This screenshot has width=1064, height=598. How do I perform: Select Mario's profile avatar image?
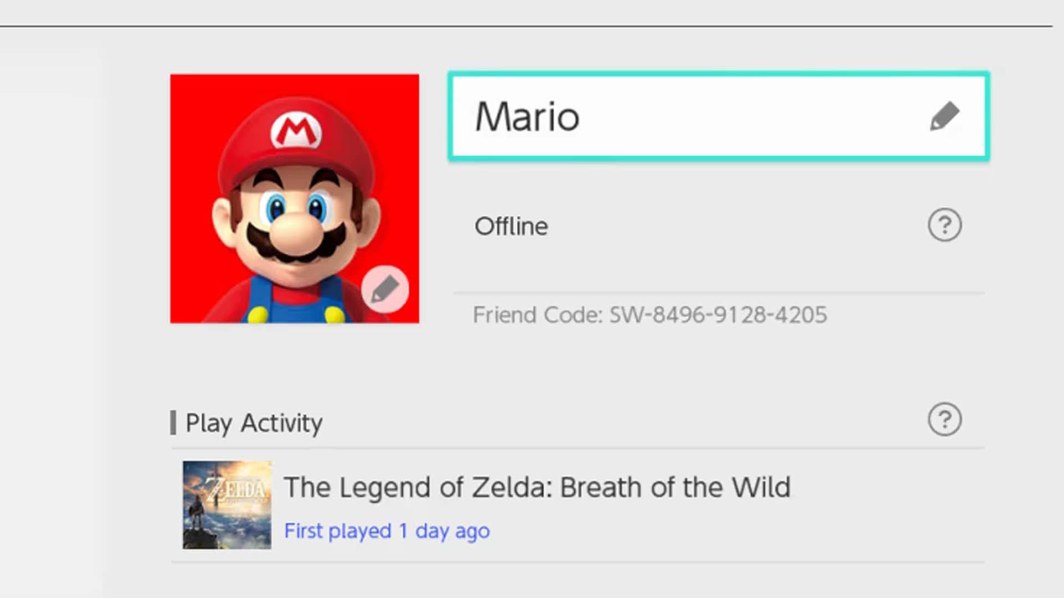point(294,199)
